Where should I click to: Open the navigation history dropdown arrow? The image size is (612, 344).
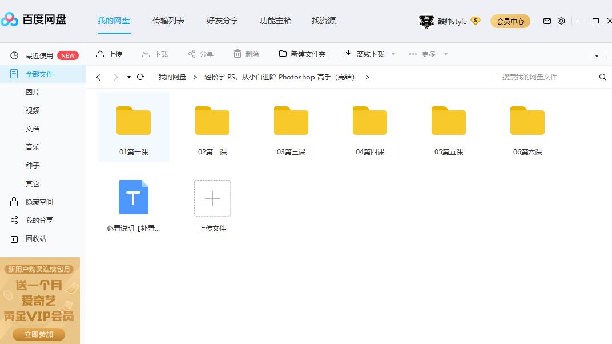pos(129,77)
